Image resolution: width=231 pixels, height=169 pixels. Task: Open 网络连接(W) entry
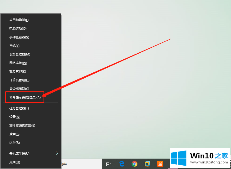(x=31, y=63)
